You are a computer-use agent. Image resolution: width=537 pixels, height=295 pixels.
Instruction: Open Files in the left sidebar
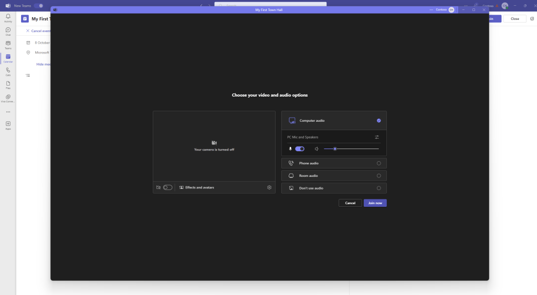click(x=8, y=85)
